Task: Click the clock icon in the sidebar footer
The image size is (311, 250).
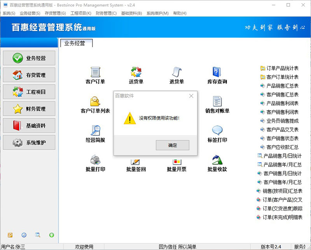Action: point(24,235)
